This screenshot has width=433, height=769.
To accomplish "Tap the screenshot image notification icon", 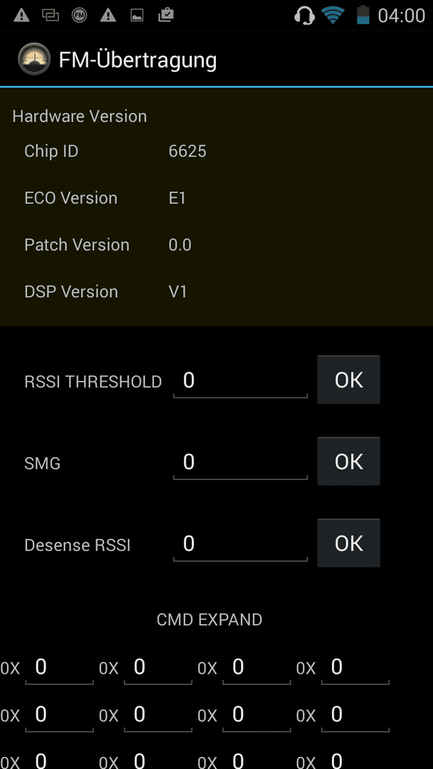I will pos(137,16).
